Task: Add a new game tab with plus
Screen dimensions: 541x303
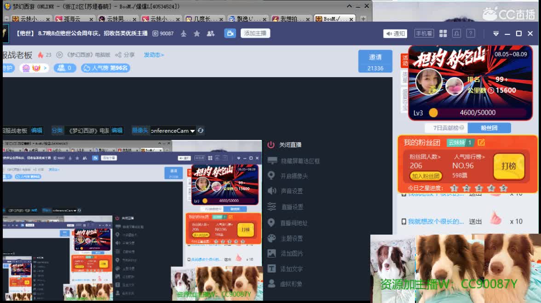Action: tap(363, 18)
